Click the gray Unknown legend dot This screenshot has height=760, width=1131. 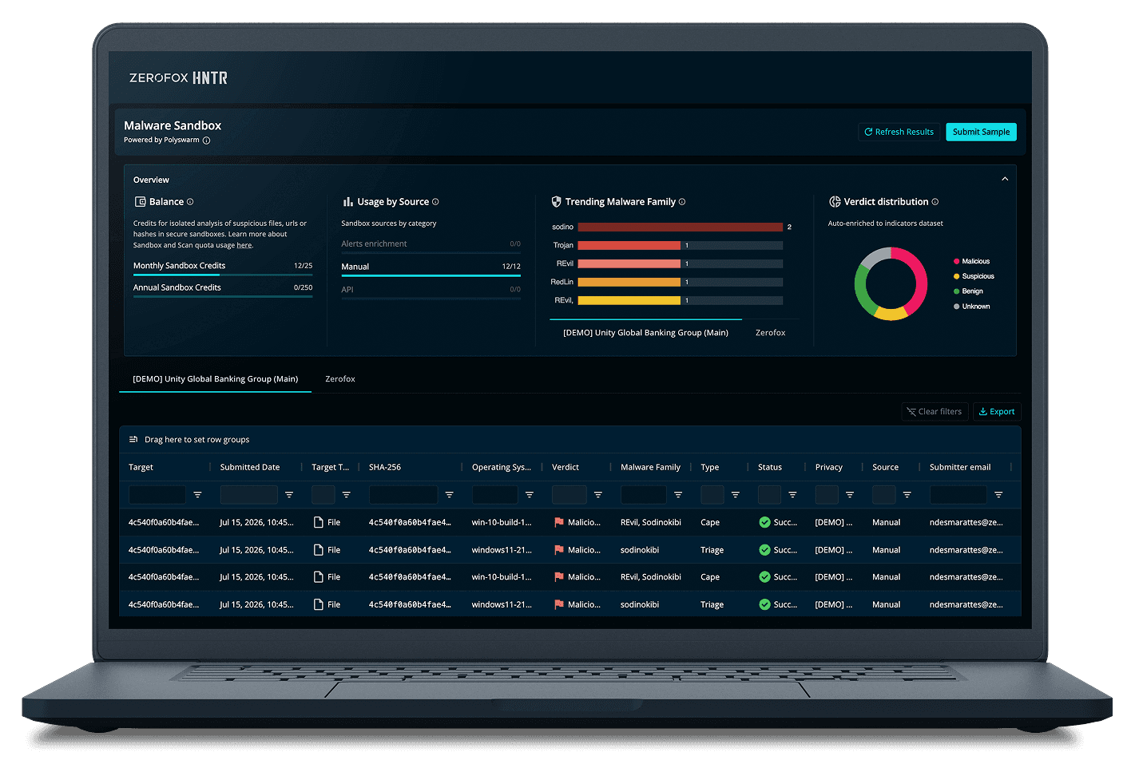coord(957,307)
